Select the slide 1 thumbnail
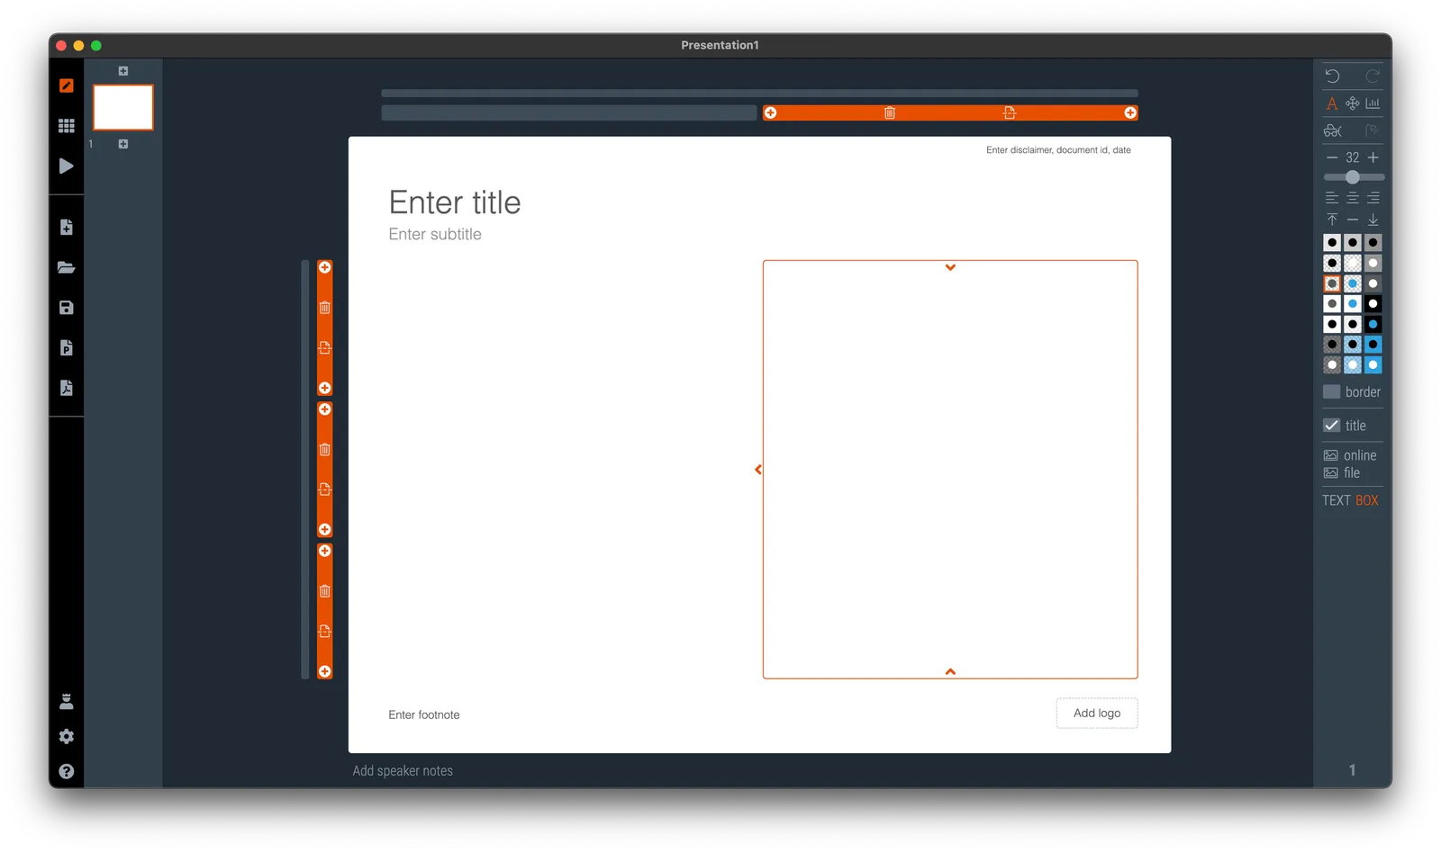 (x=123, y=107)
